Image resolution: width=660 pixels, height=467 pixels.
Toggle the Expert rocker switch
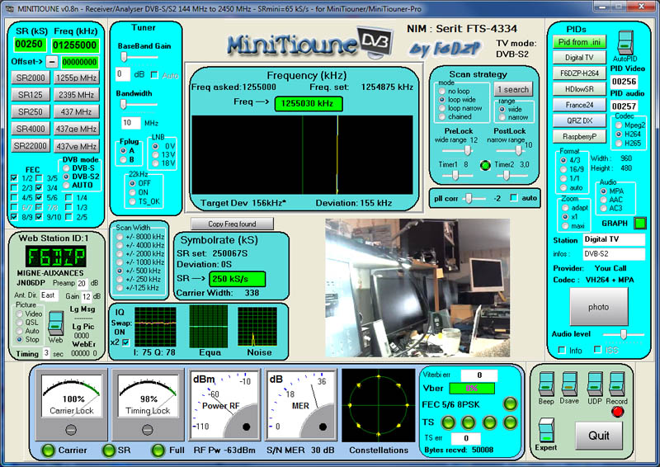(546, 431)
